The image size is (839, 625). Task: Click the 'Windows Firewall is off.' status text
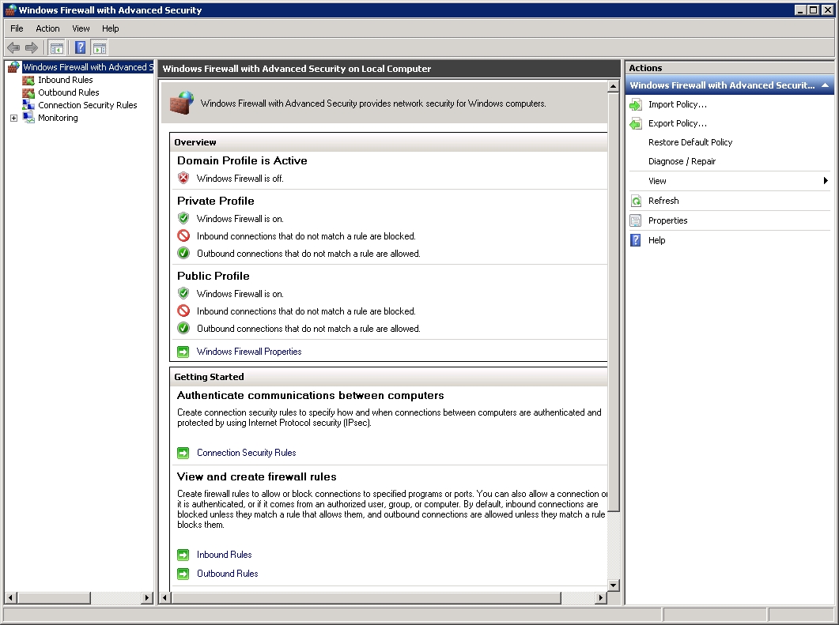tap(240, 179)
